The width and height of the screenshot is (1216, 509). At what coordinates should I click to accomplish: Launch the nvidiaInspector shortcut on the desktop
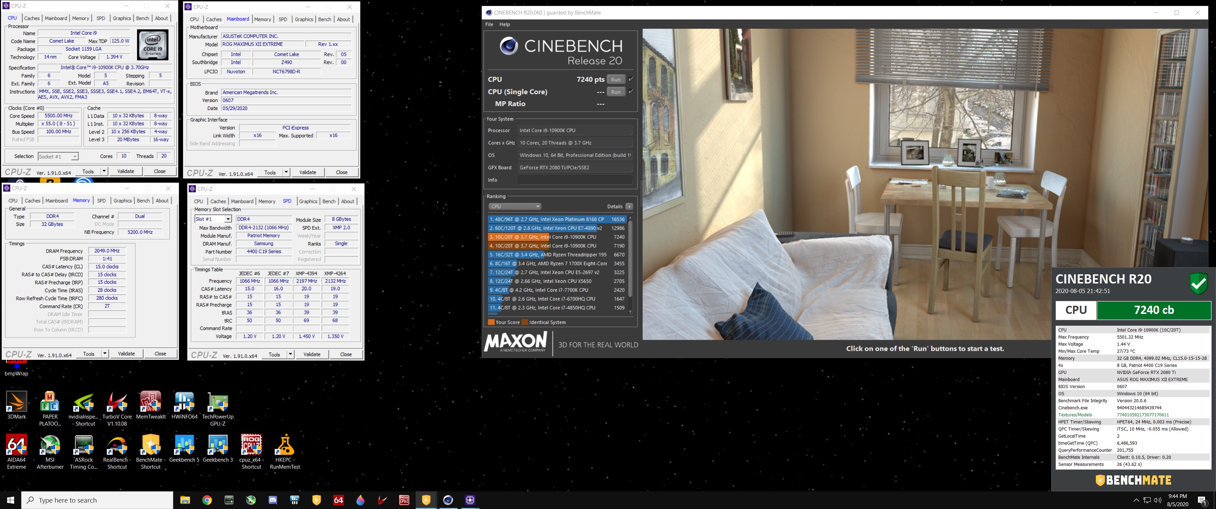click(83, 408)
